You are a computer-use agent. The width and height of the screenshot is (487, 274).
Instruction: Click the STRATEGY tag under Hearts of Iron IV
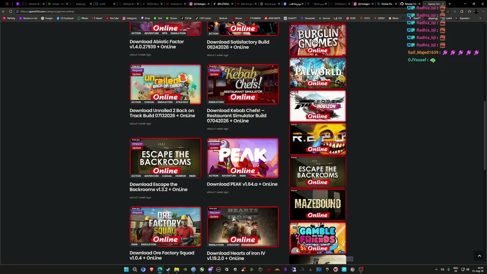(x=233, y=245)
